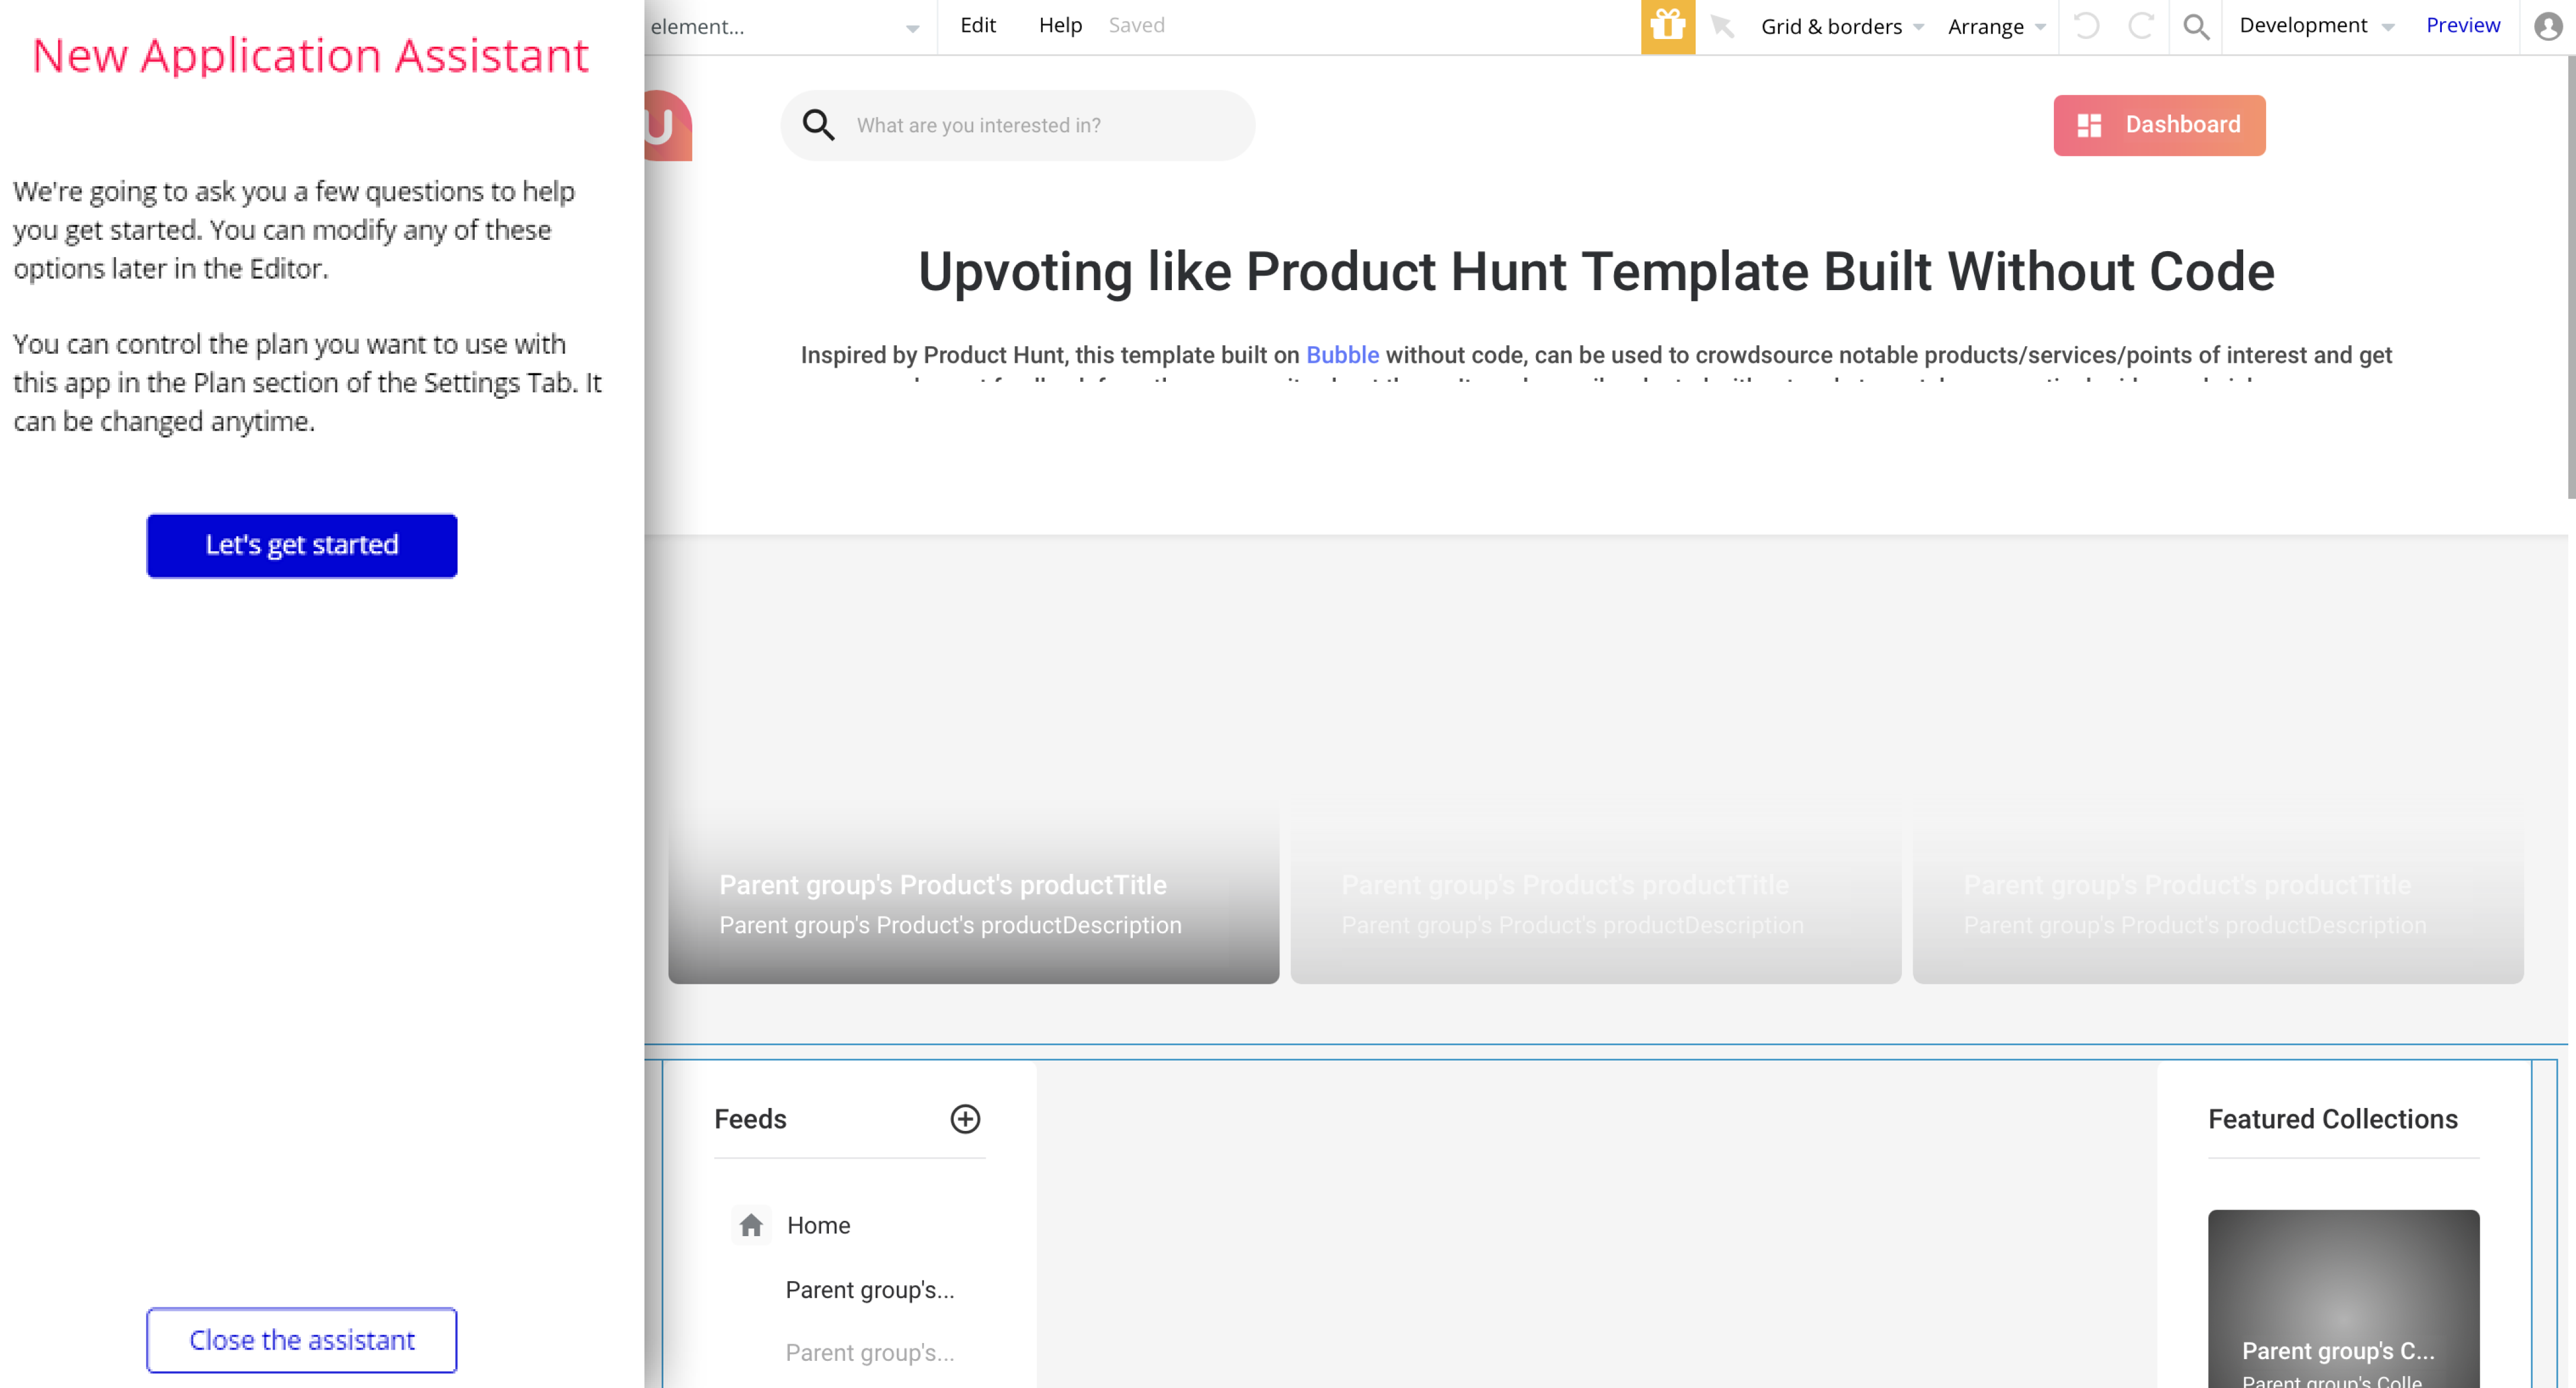Click the redo arrow icon
Viewport: 2576px width, 1388px height.
[x=2140, y=26]
